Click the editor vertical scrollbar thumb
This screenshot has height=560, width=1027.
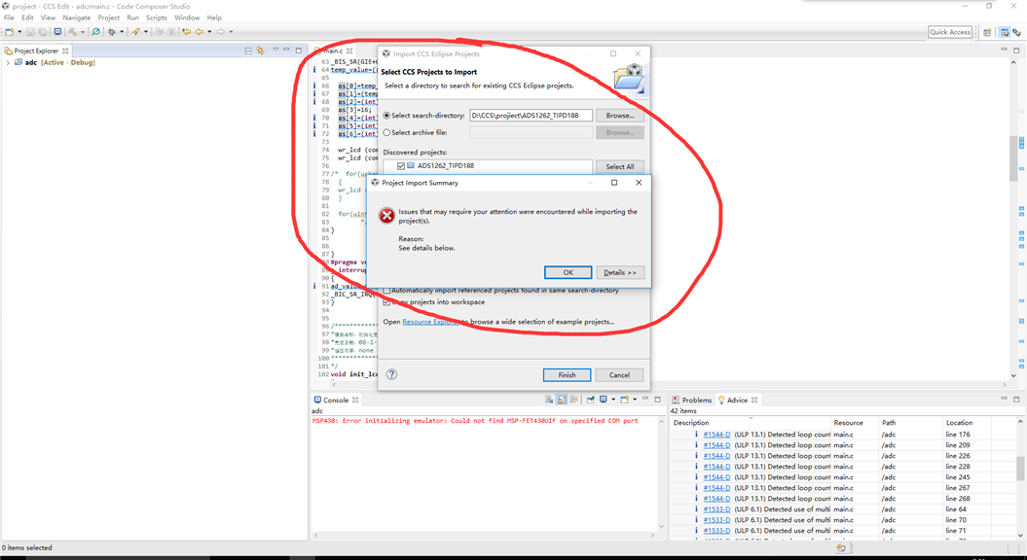tap(1014, 157)
